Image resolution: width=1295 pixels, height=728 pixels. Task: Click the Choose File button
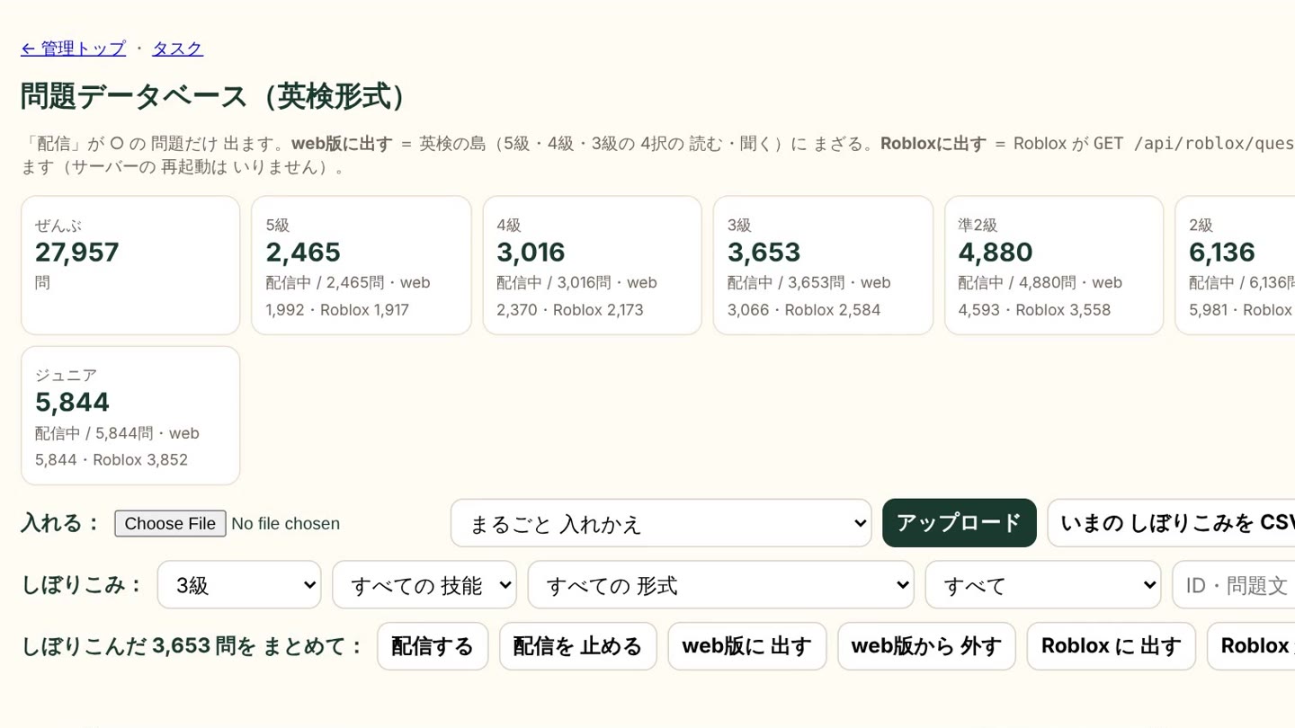[170, 523]
